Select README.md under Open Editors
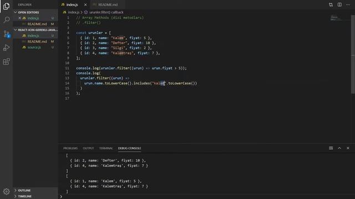The width and height of the screenshot is (355, 199). (x=35, y=24)
